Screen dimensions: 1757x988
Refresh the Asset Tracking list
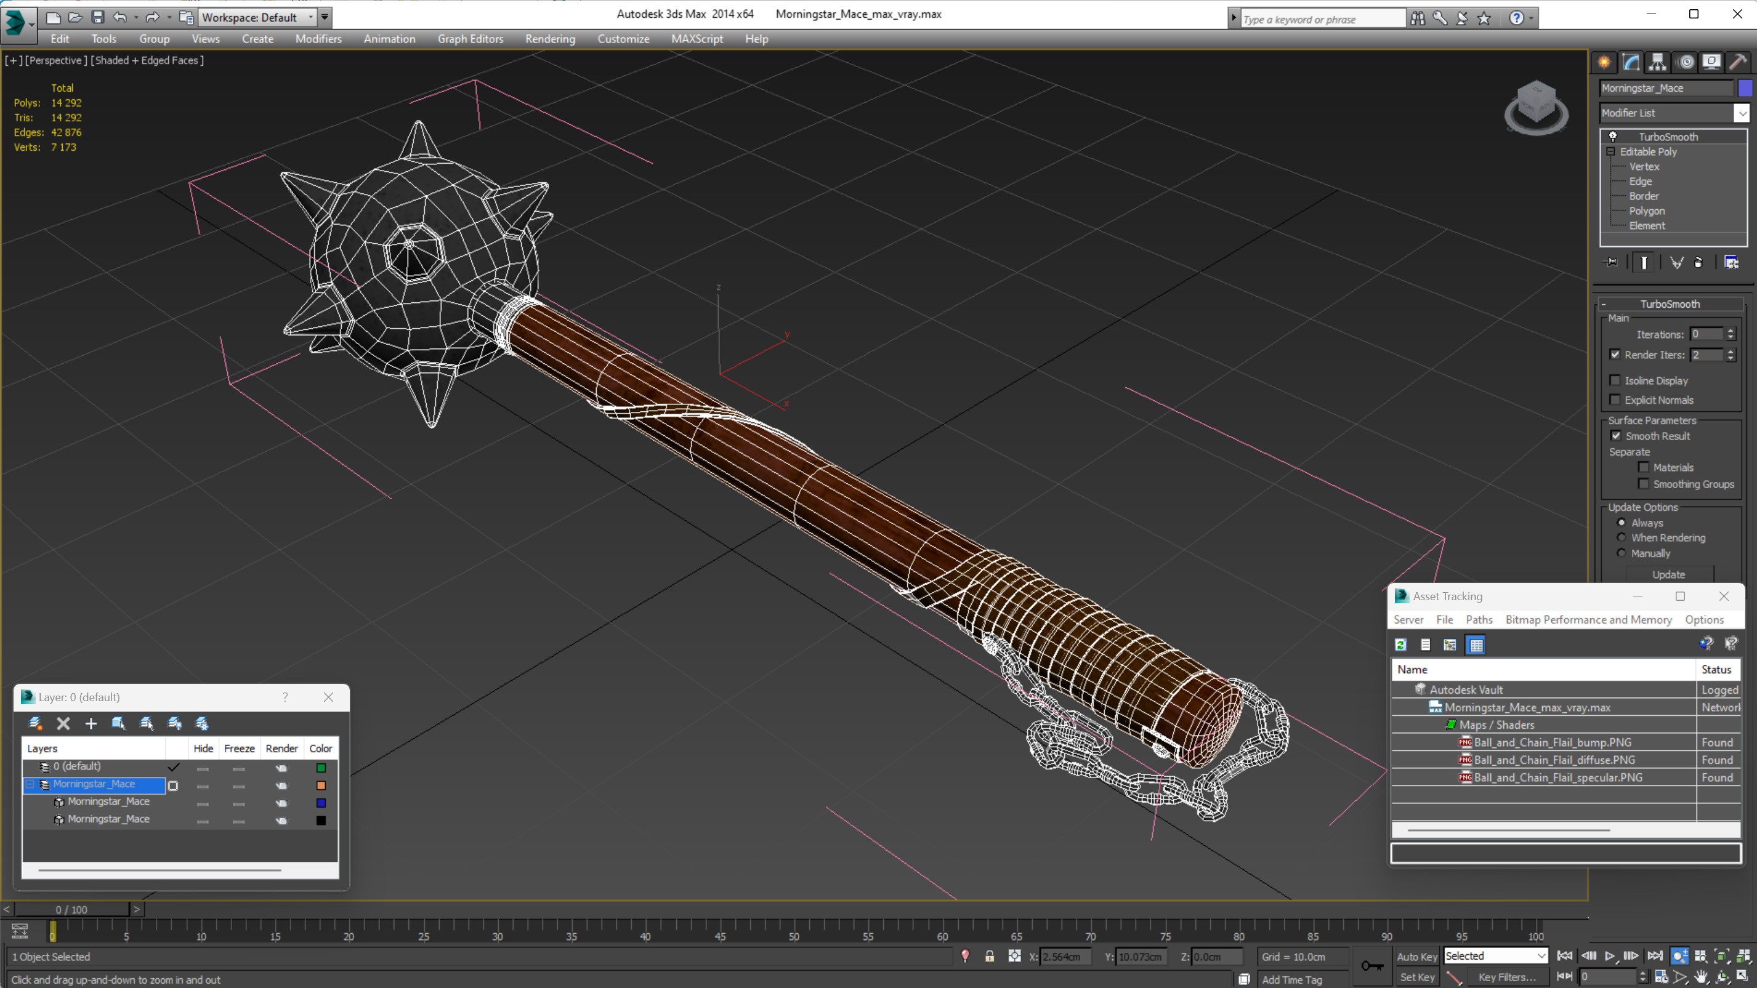pyautogui.click(x=1401, y=645)
